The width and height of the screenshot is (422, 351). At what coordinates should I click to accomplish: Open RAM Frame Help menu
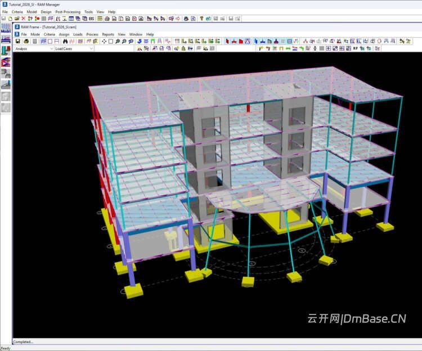[x=150, y=34]
